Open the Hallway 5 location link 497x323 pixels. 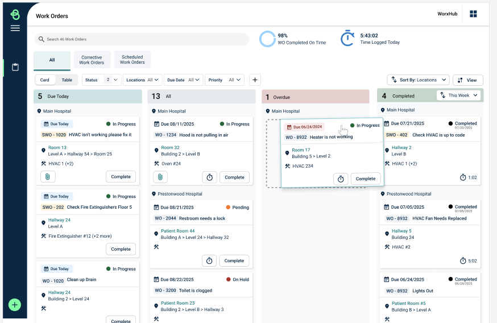pyautogui.click(x=401, y=231)
